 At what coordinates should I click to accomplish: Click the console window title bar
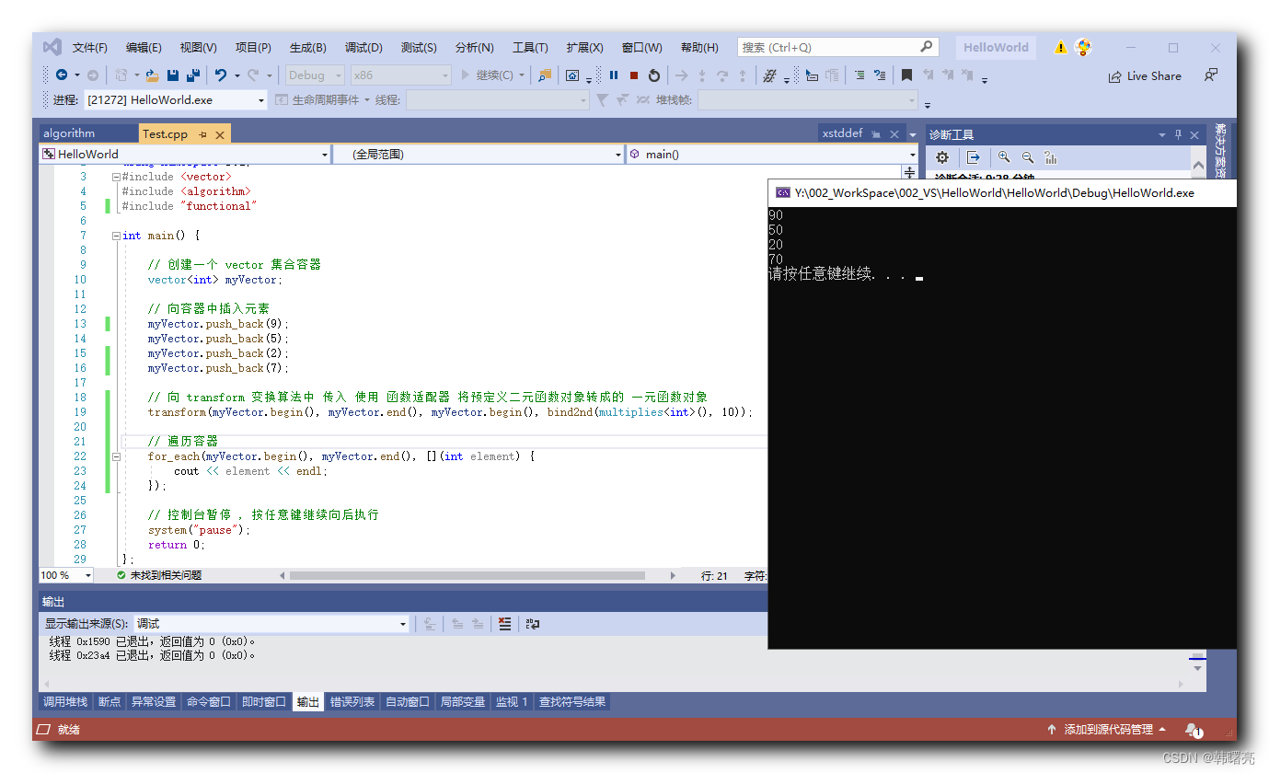pos(1002,193)
